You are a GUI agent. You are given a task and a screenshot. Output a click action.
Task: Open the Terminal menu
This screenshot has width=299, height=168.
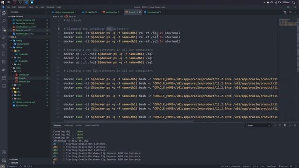(x=50, y=7)
